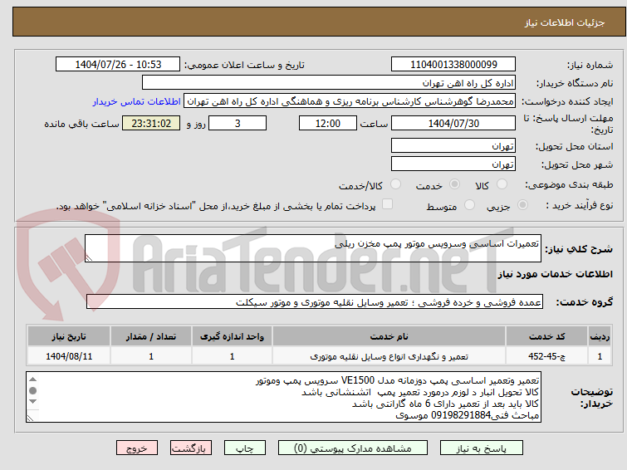Click the استان محل تحویل field

(x=453, y=145)
